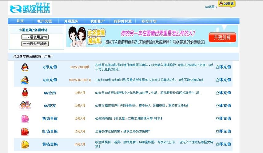263x153 pixels.
Task: Open the 黄钻贵族 product link
Action: tap(50, 144)
